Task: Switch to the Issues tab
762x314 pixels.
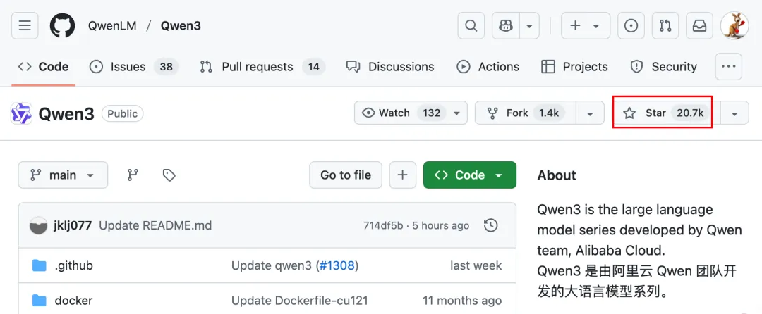Action: point(134,67)
